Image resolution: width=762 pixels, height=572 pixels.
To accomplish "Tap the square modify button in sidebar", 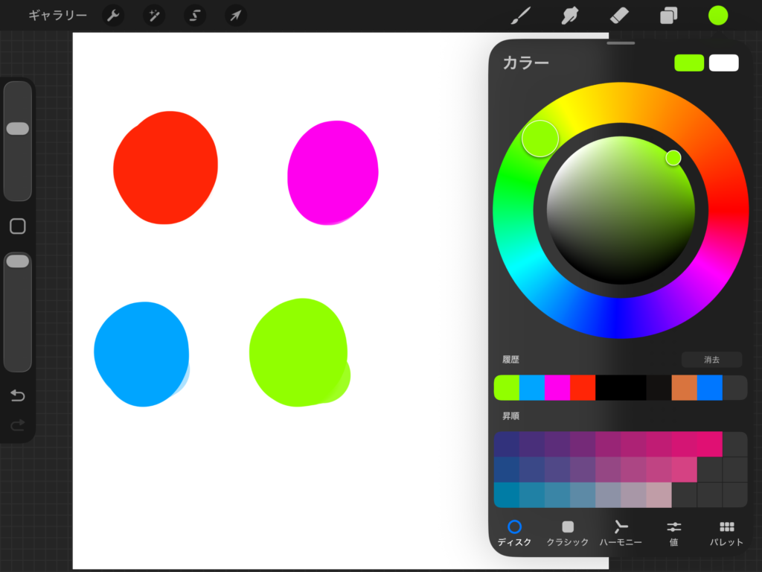I will coord(18,226).
